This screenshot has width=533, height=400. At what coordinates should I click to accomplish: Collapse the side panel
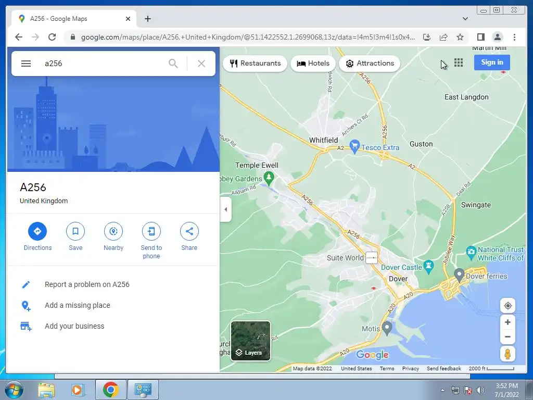(226, 209)
